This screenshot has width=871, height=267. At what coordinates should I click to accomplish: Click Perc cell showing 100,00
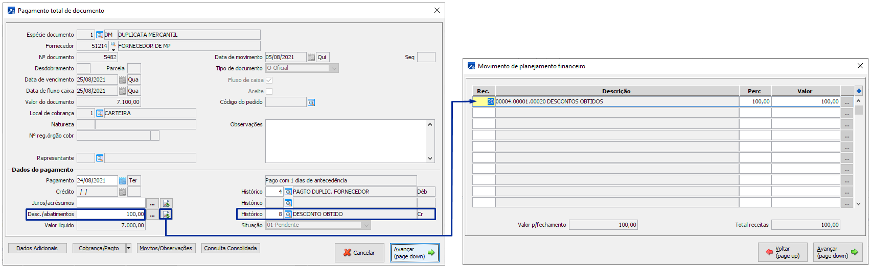(x=755, y=101)
